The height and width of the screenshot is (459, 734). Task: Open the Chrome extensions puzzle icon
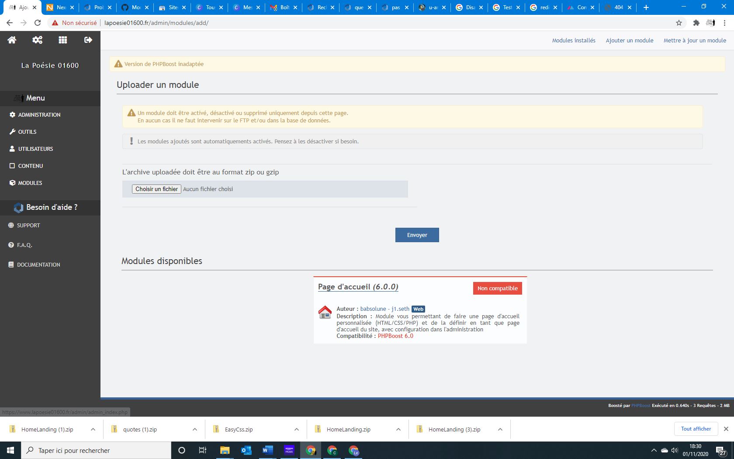696,23
